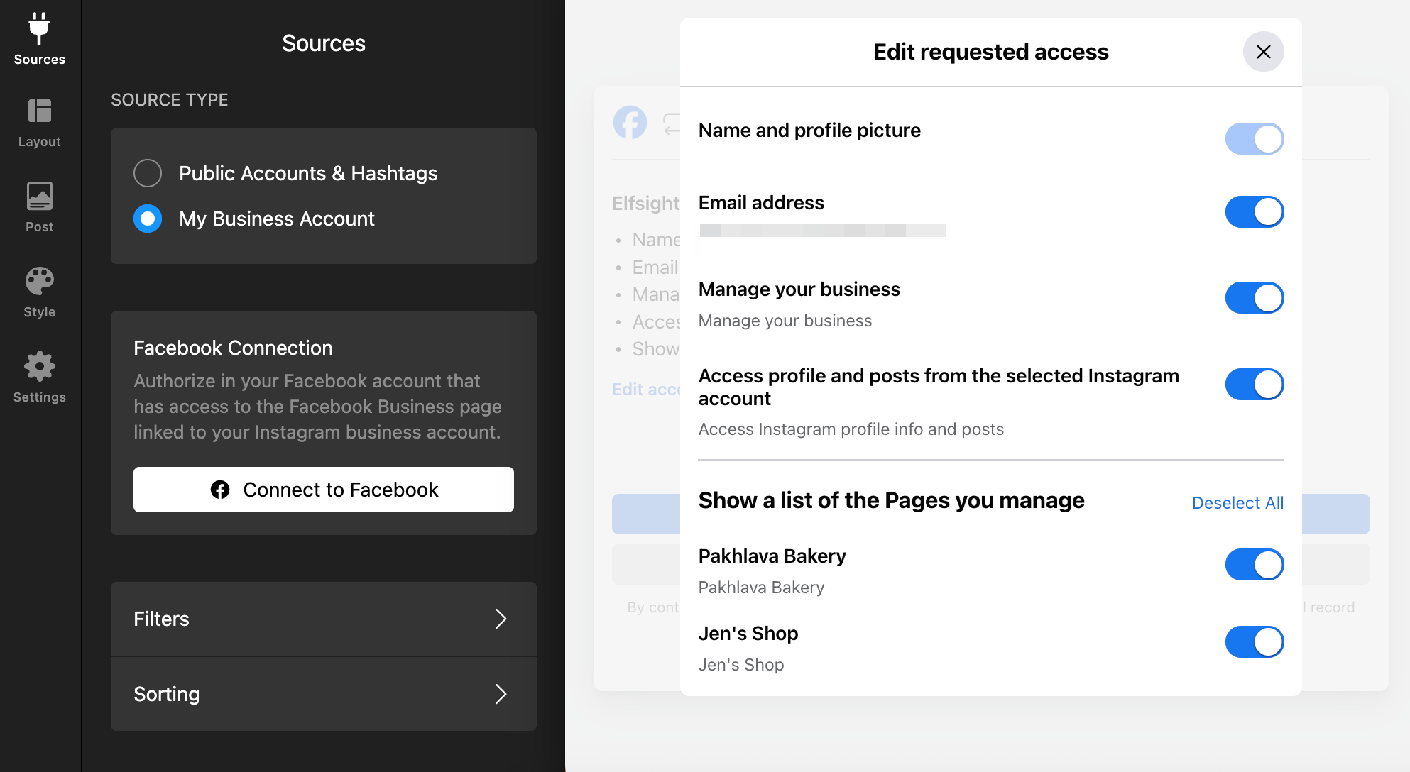The image size is (1410, 772).
Task: Select My Business Account radio option
Action: pos(148,219)
